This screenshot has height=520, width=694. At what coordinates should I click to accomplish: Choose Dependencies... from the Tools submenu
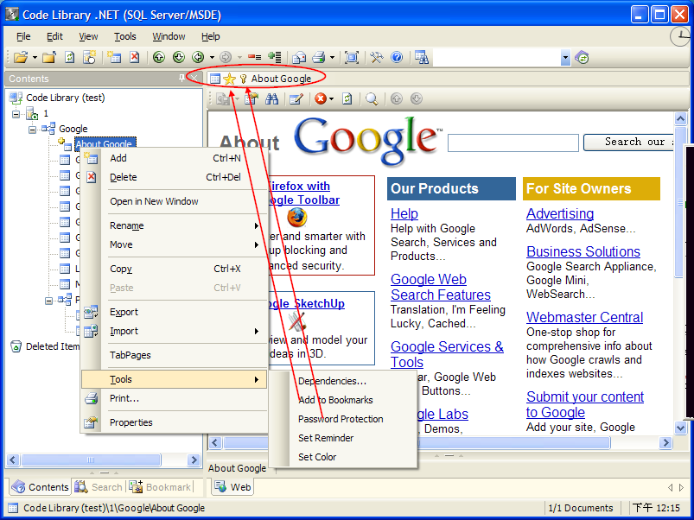point(332,381)
